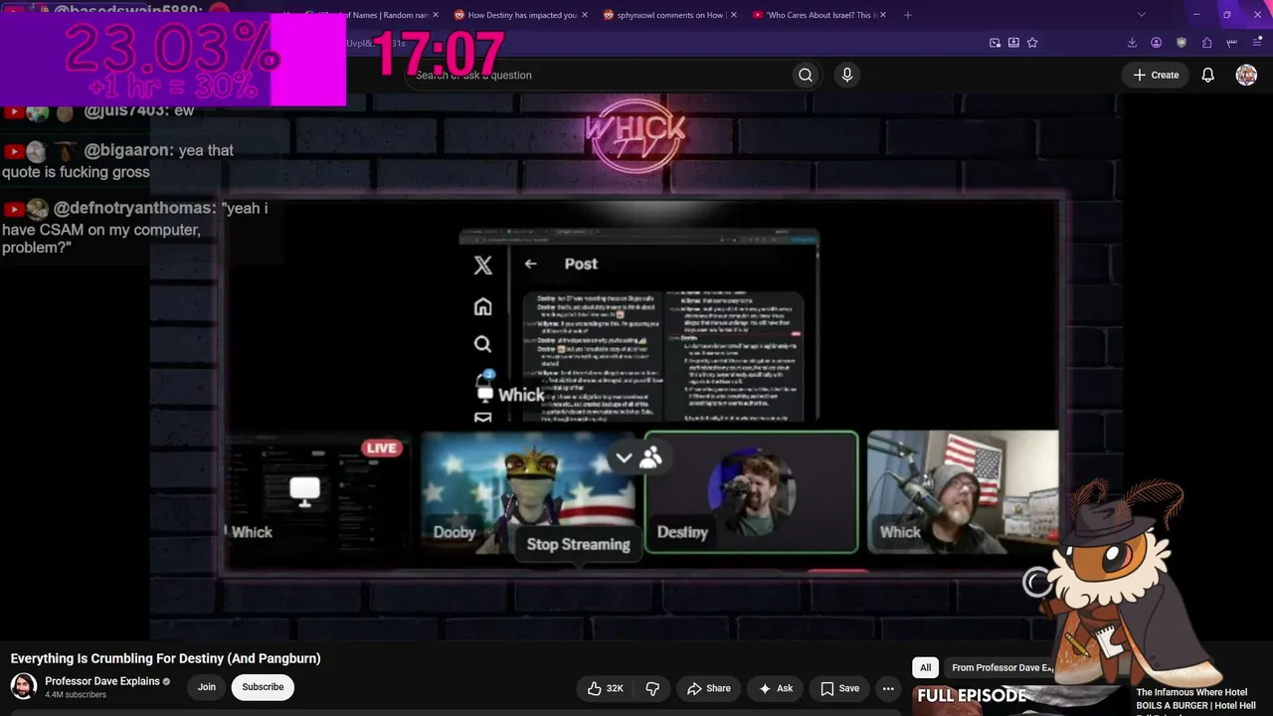Close the 'How Destiny has impacted you' tab
The image size is (1273, 716).
[x=585, y=15]
